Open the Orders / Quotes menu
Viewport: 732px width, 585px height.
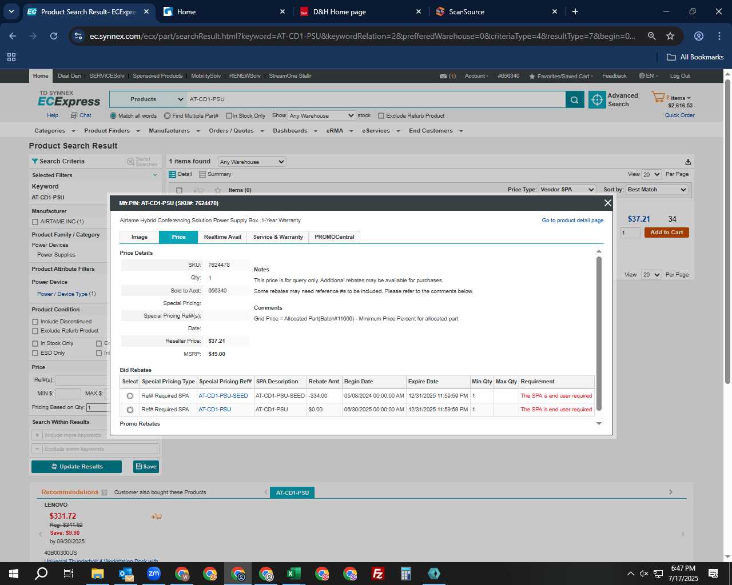click(x=236, y=131)
